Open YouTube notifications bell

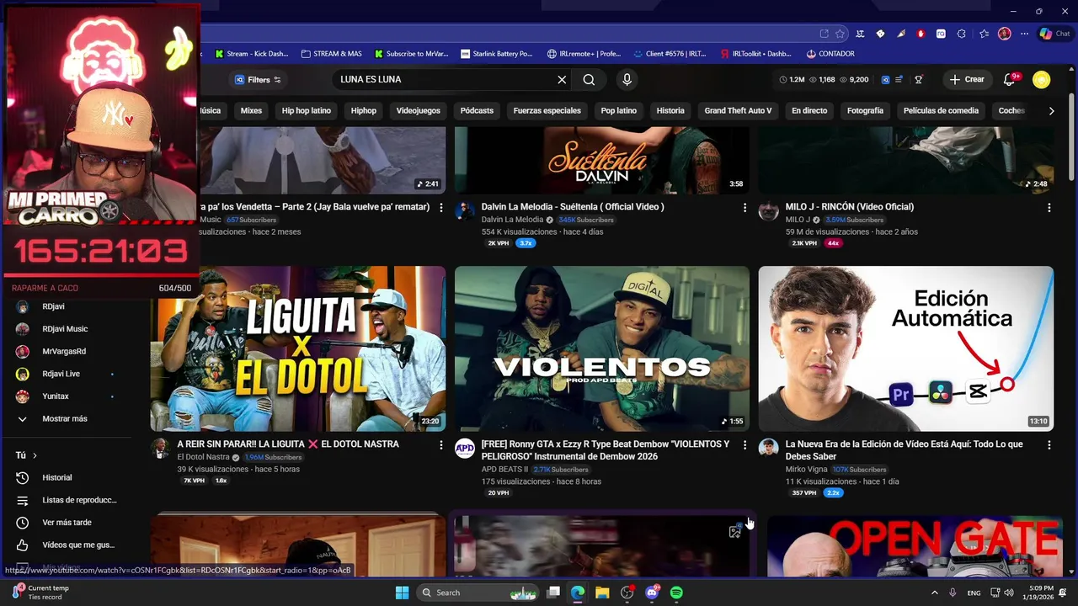1009,79
